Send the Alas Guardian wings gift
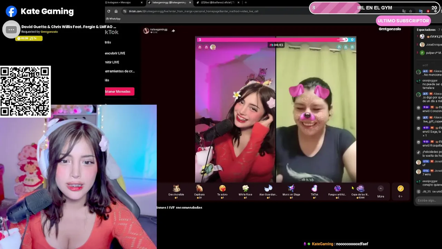Viewport: 442px width, 249px height. (268, 191)
